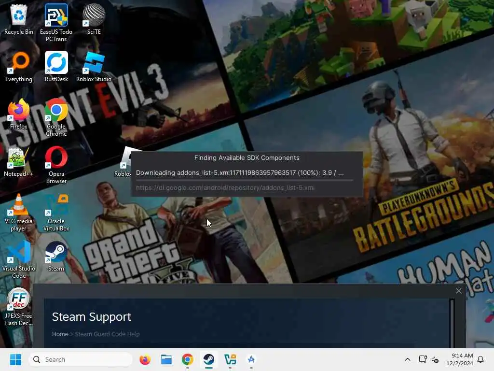
Task: Click the addons_list-5.xml URL text
Action: [225, 188]
